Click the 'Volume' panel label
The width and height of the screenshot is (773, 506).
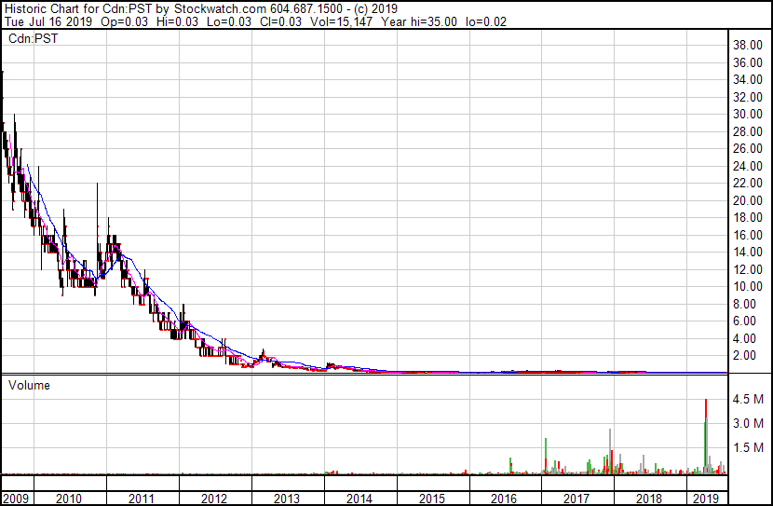(x=29, y=385)
